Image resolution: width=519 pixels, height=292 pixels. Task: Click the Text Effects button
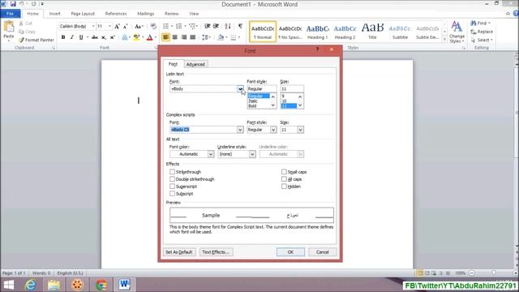[x=216, y=252]
